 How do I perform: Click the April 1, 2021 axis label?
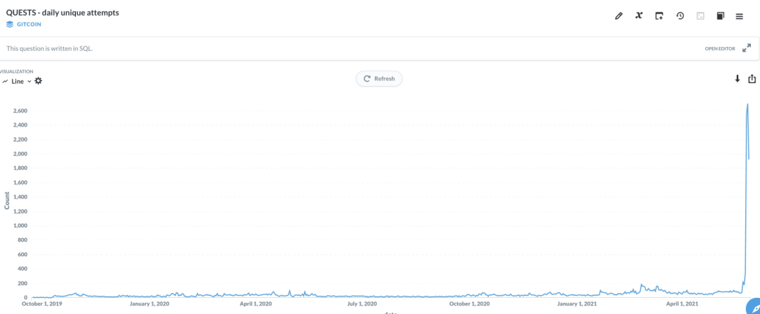[x=682, y=304]
